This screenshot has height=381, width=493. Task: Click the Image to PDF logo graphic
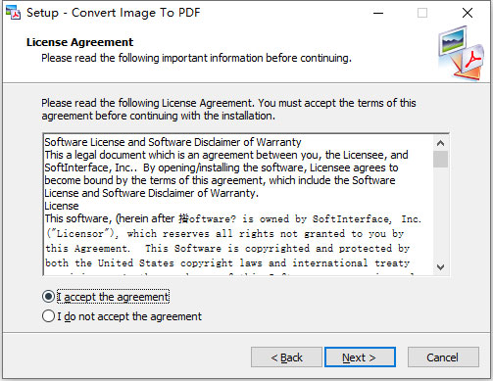(x=462, y=53)
